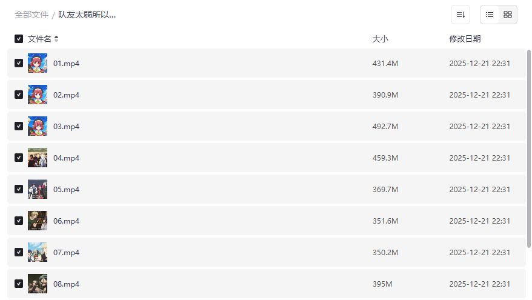Open the 02.mp4 video thumbnail

click(38, 95)
